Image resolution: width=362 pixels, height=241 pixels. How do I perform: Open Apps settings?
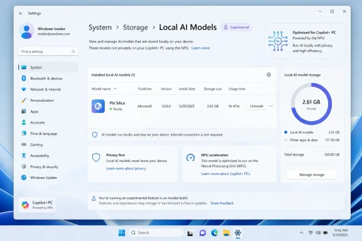pos(48,111)
